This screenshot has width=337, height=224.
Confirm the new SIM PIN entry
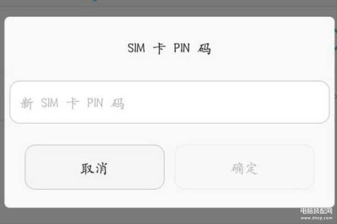pos(244,167)
